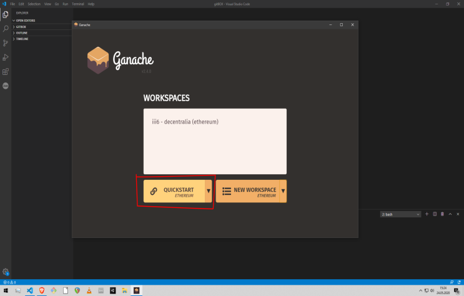464x296 pixels.
Task: Close the terminal panel
Action: (x=458, y=214)
